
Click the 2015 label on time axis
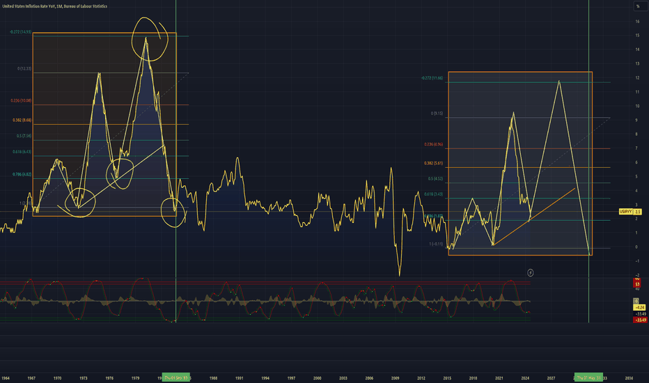[x=447, y=378]
